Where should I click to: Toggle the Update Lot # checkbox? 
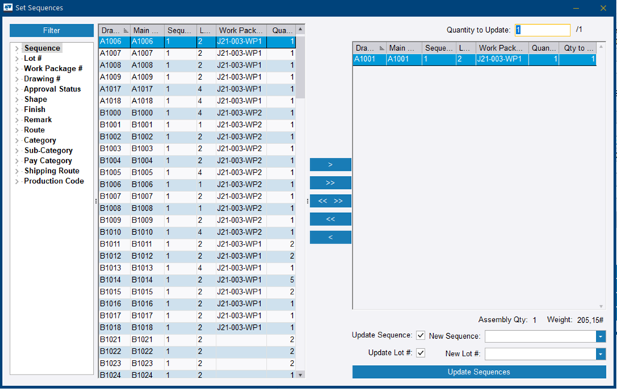point(421,353)
